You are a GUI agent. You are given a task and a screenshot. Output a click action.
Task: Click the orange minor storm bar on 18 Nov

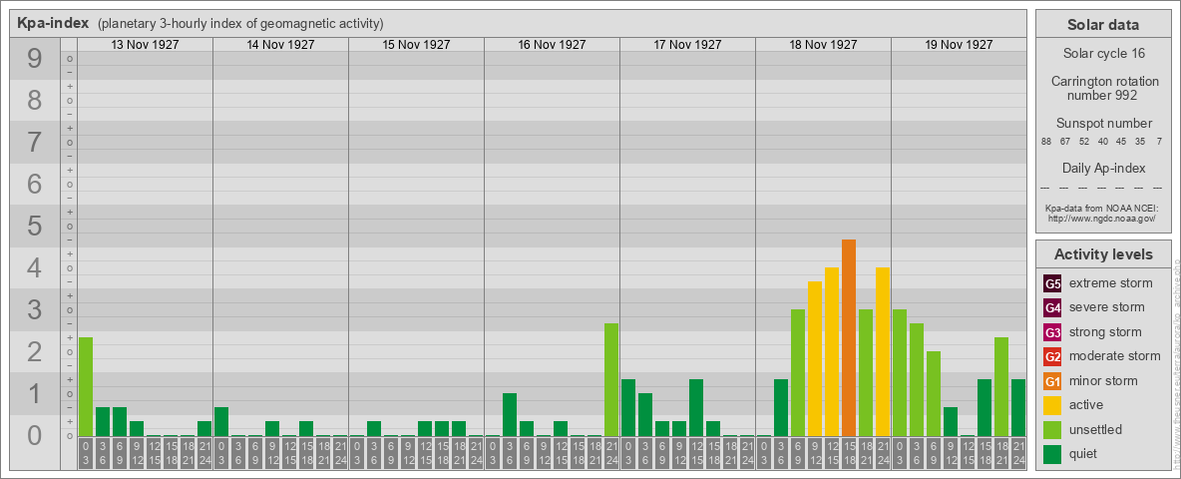[x=849, y=338]
